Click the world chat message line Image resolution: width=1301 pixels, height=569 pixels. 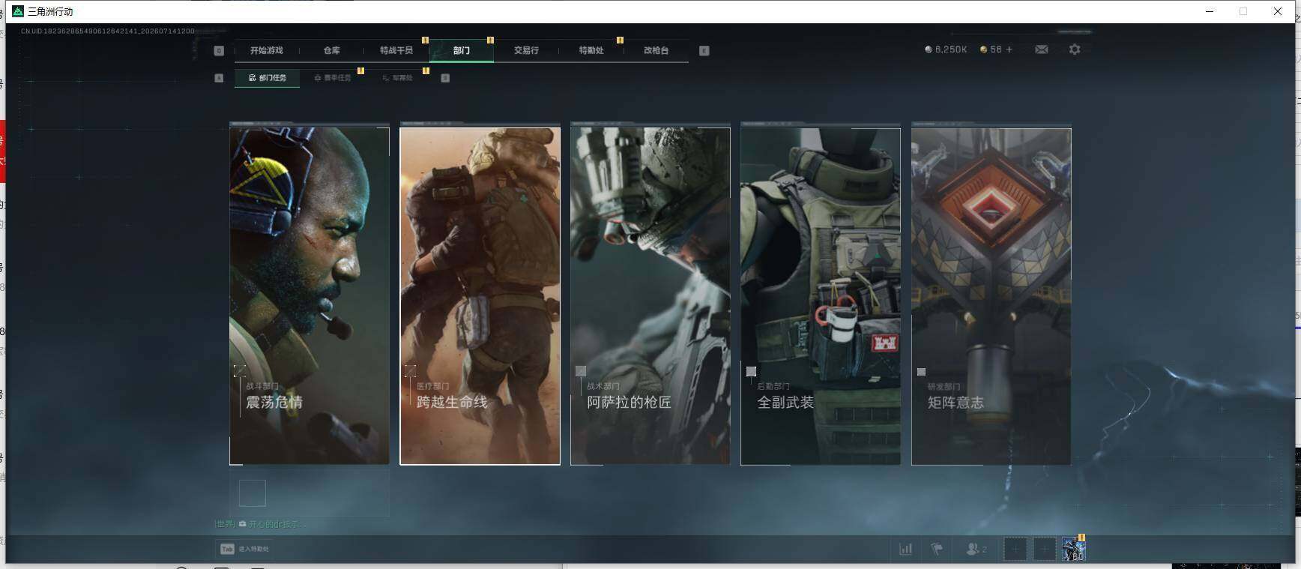click(x=259, y=524)
